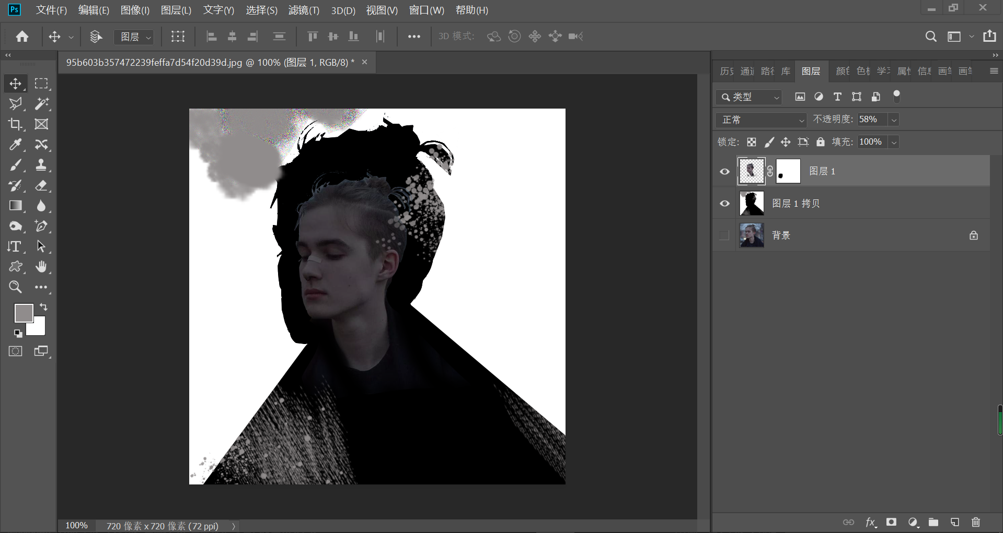Select the Brush tool in toolbox
1003x533 pixels.
[15, 165]
